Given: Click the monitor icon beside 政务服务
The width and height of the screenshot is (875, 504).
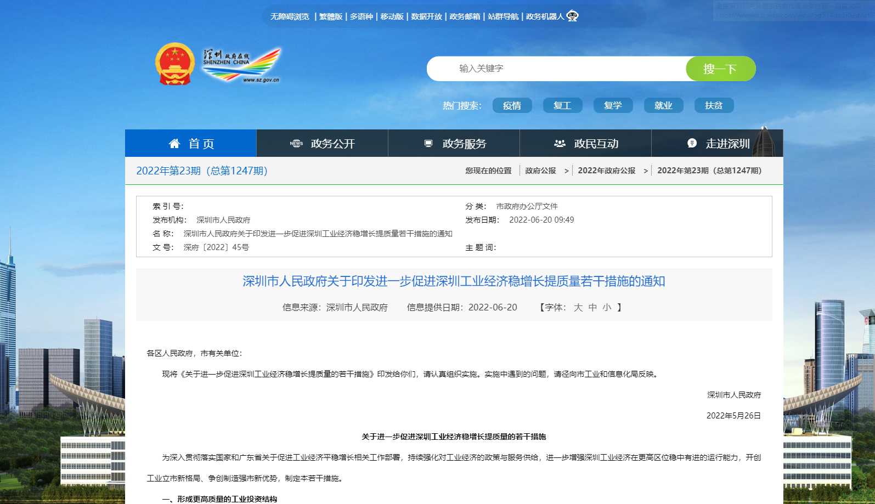Looking at the screenshot, I should point(428,144).
